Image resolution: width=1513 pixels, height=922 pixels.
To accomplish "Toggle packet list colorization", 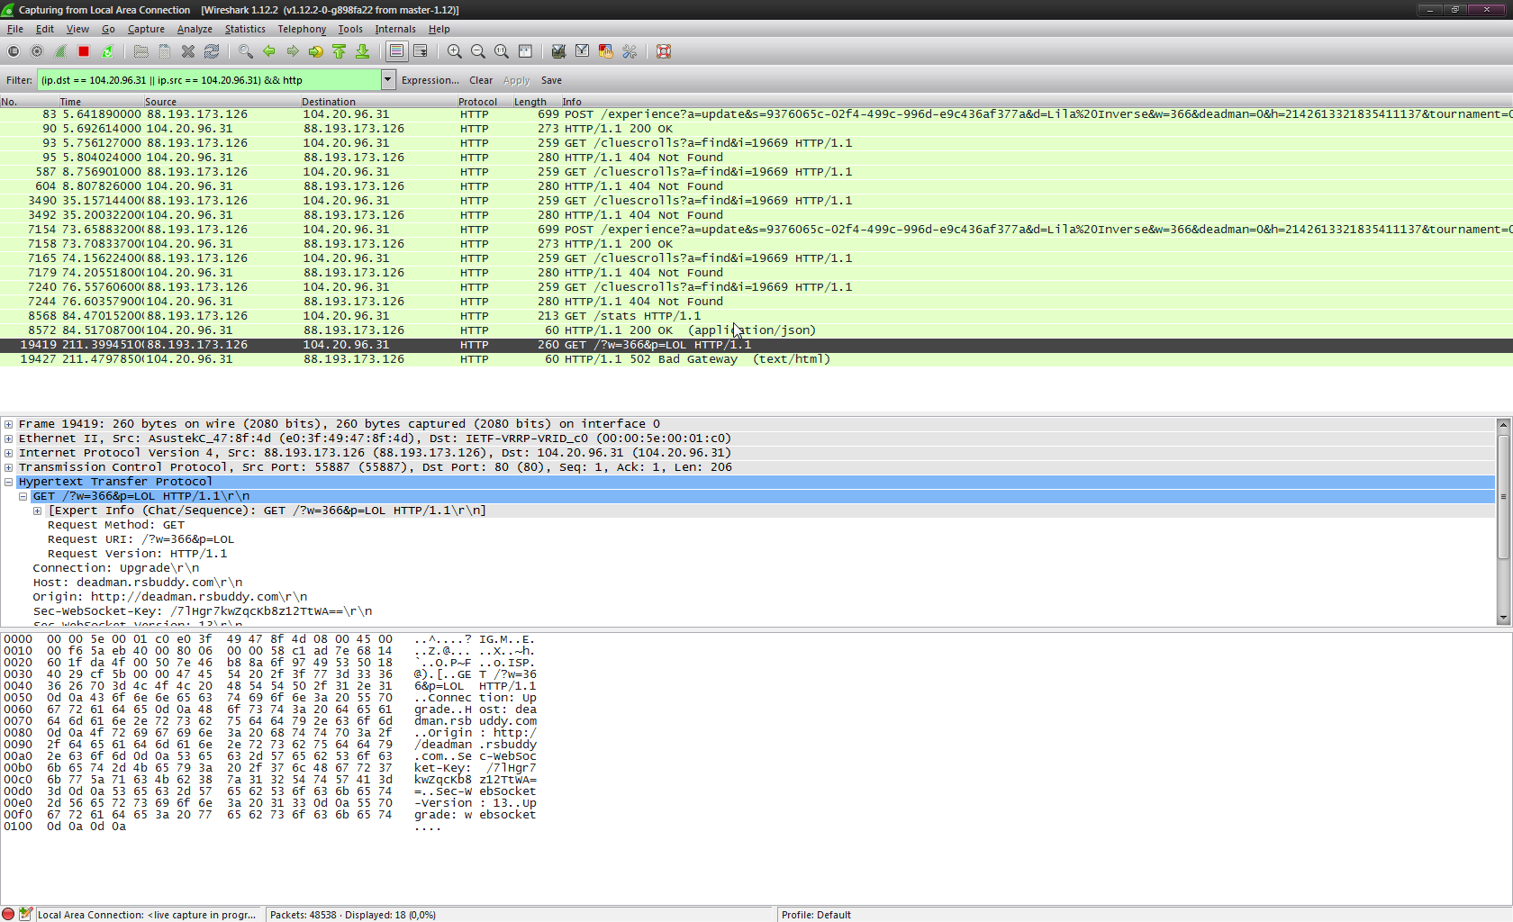I will tap(396, 52).
